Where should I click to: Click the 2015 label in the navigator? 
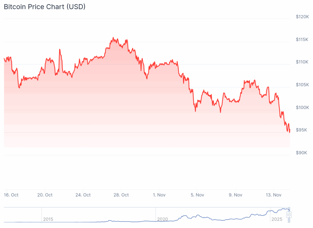[x=48, y=219]
